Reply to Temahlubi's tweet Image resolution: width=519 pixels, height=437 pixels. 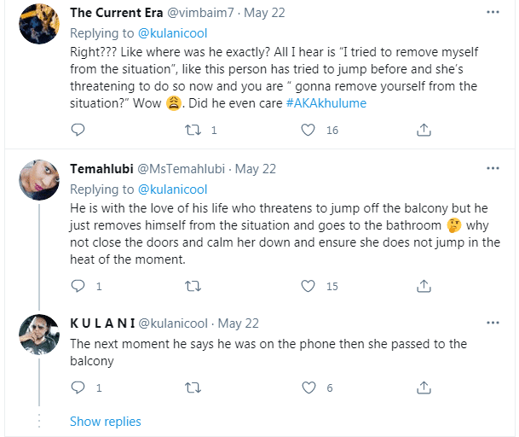[78, 286]
